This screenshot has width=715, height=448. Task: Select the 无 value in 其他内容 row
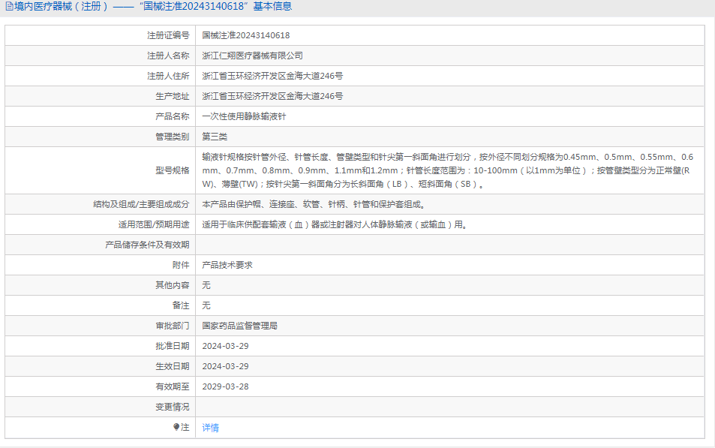click(x=206, y=285)
